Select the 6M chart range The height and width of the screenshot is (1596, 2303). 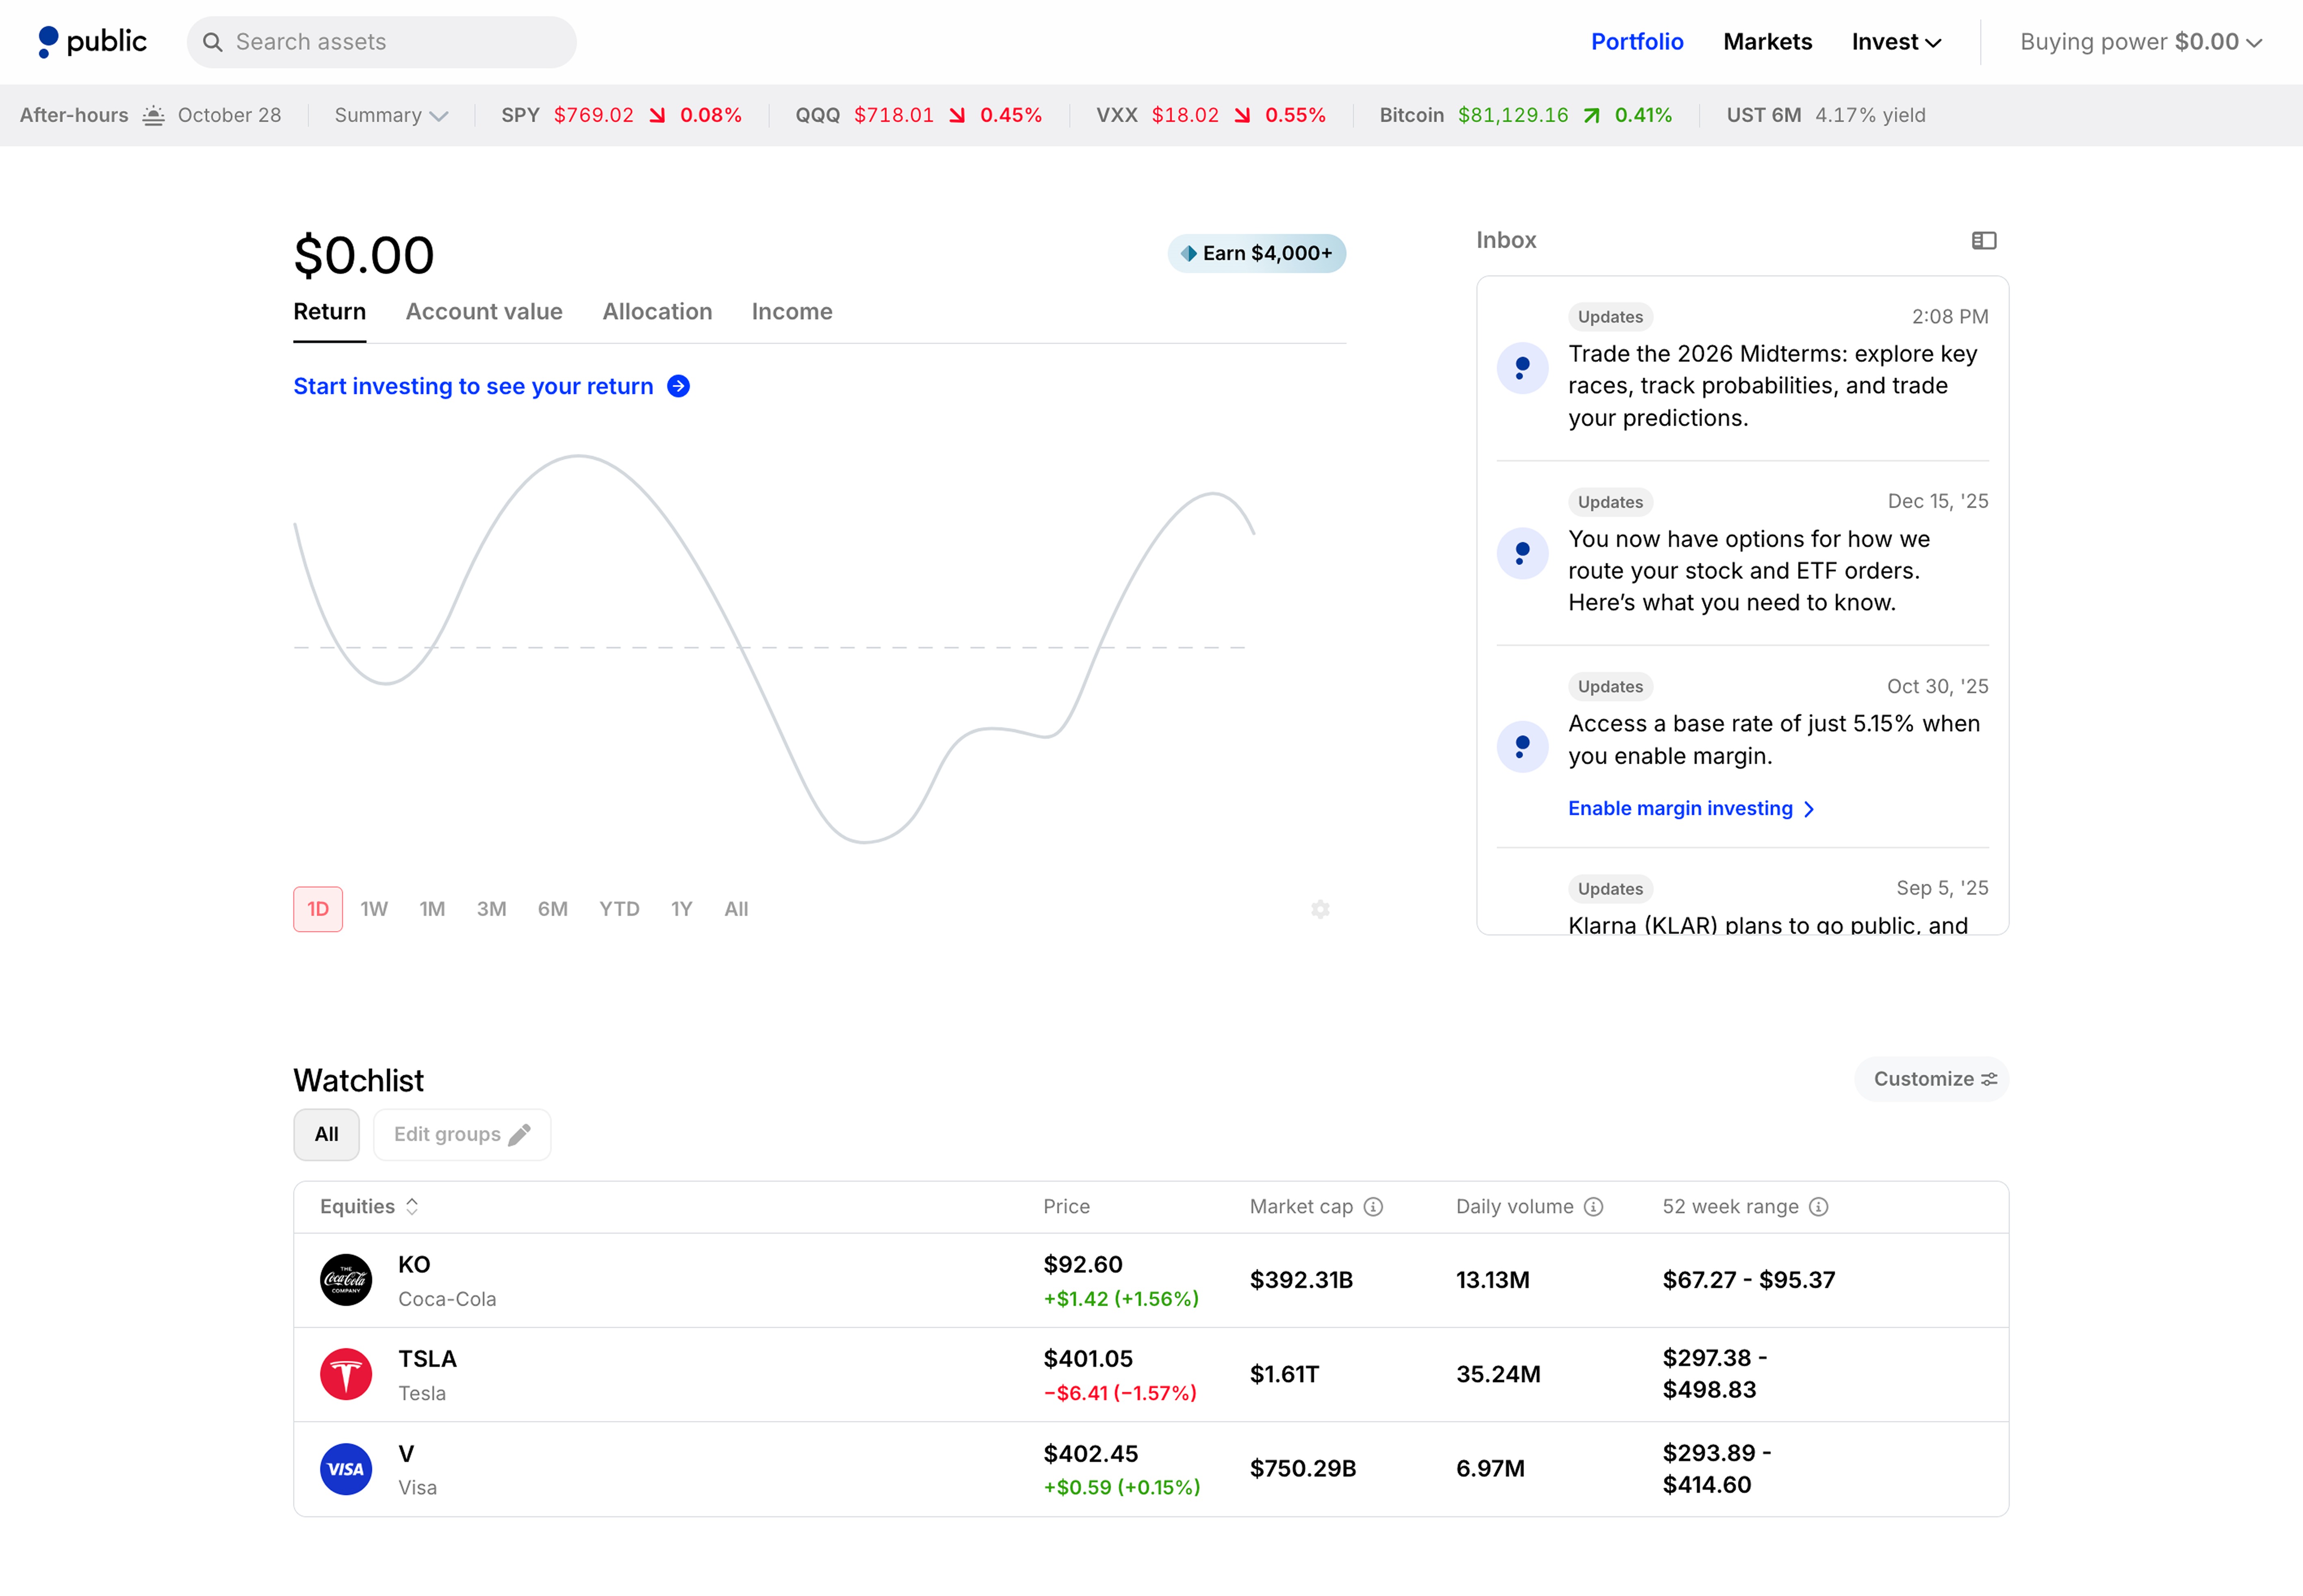pos(552,909)
